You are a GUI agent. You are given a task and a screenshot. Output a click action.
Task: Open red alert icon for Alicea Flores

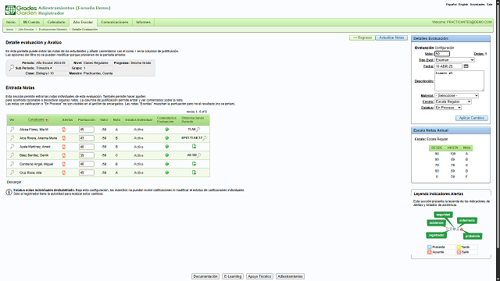pyautogui.click(x=63, y=130)
